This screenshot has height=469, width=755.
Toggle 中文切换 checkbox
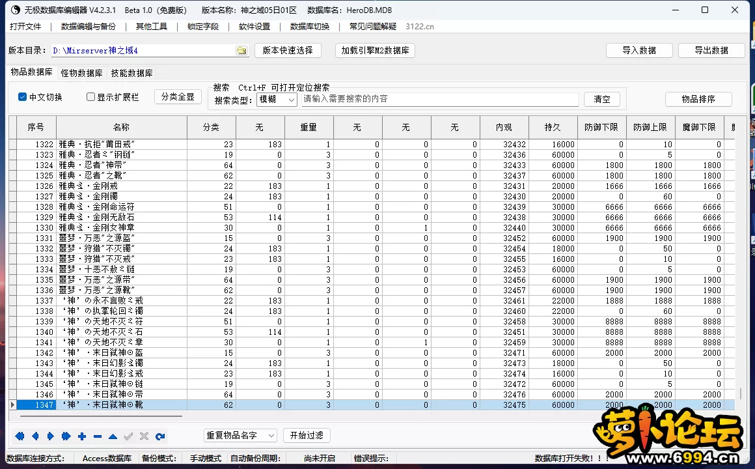22,97
